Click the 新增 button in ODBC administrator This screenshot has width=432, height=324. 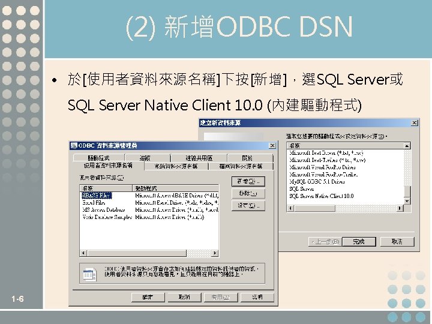point(248,182)
